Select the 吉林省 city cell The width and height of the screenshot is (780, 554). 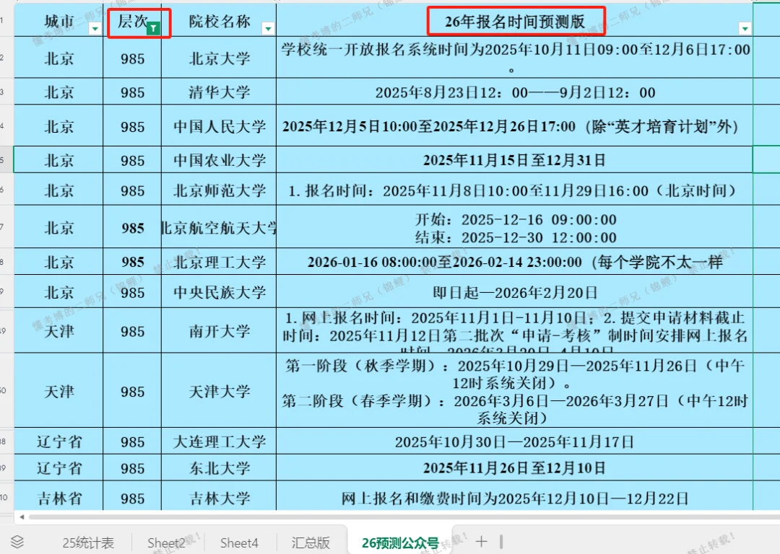click(58, 497)
